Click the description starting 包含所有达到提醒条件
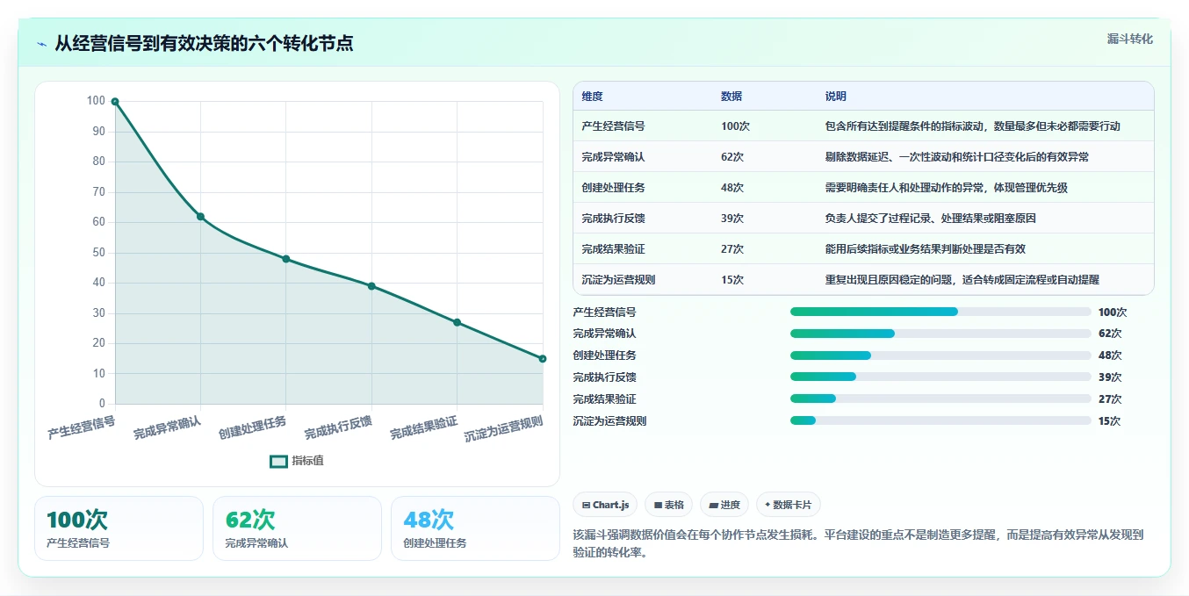Screen dimensions: 1189x596 [x=973, y=126]
